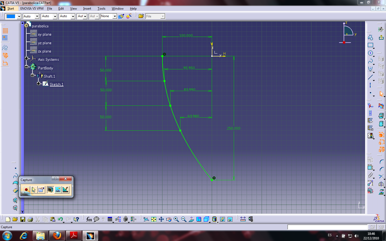
Task: Open Adobe Reader from the taskbar
Action: (x=74, y=236)
